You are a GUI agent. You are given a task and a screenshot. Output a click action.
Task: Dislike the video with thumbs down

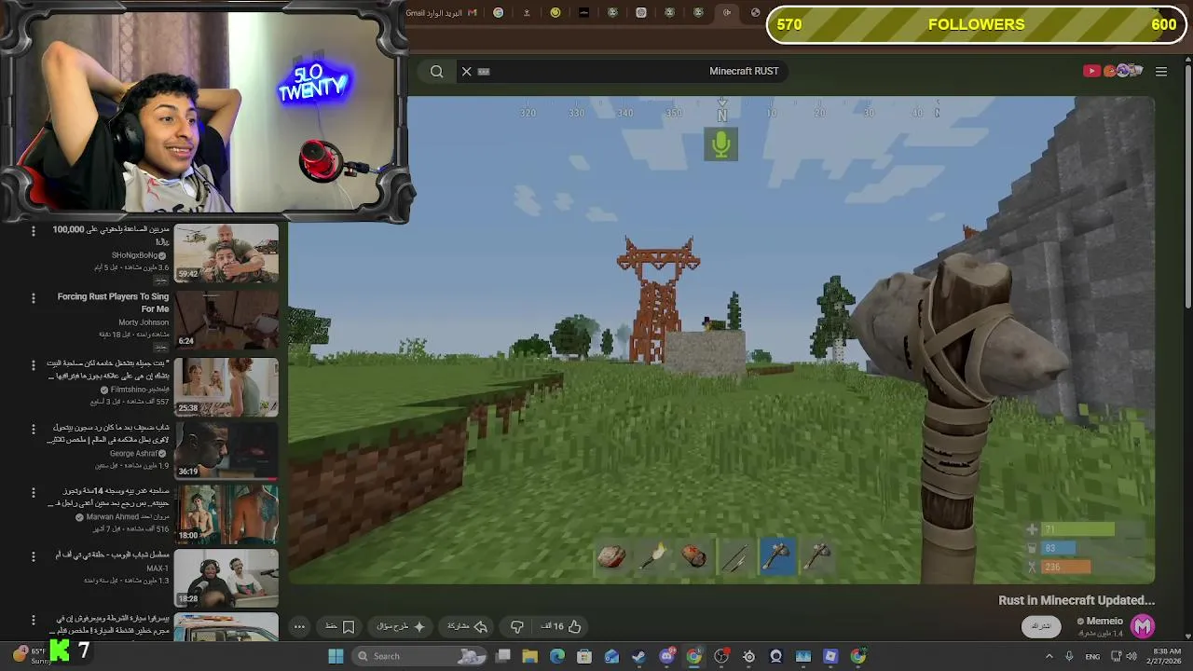517,626
